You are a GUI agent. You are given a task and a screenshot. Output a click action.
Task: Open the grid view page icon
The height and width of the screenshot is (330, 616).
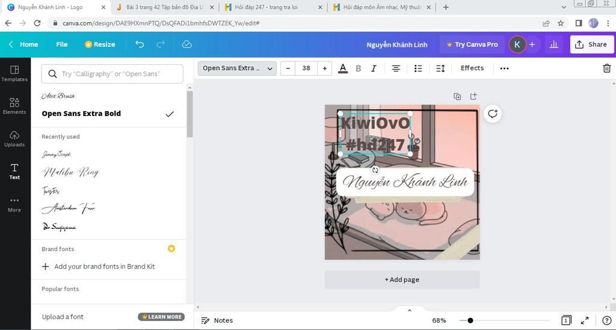click(565, 320)
